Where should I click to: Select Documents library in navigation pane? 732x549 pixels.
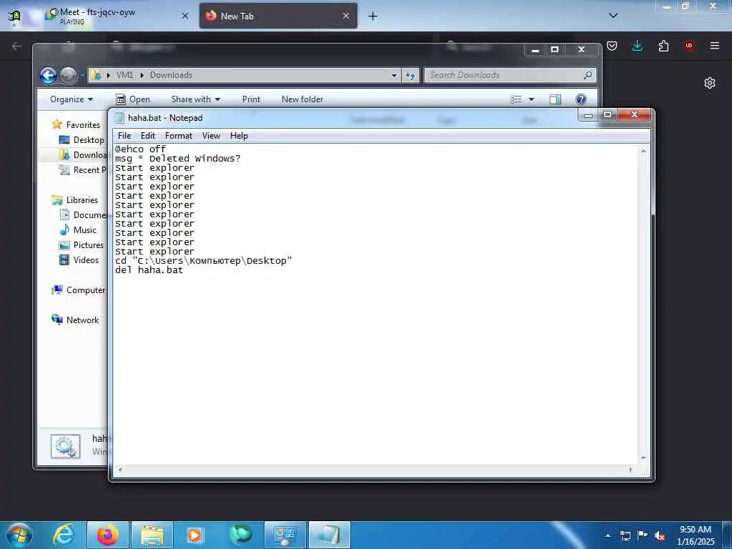coord(83,214)
